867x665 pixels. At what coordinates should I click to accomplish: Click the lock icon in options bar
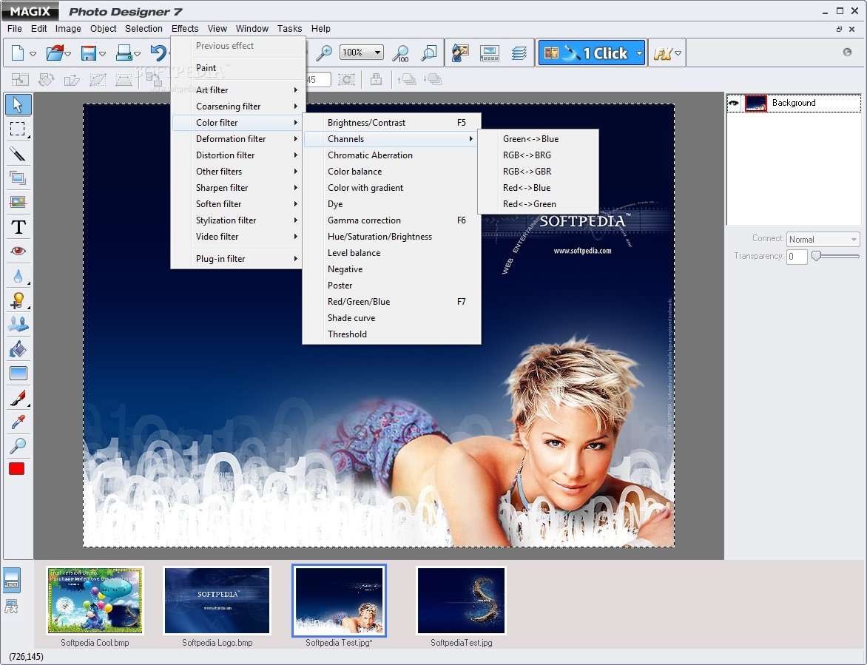click(x=376, y=80)
